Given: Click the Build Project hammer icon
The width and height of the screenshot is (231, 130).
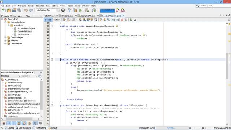Looking at the screenshot, I should (x=69, y=10).
